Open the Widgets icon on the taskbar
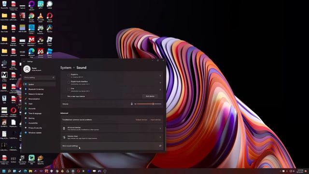Screen dimensions: 309x174 point(14,171)
